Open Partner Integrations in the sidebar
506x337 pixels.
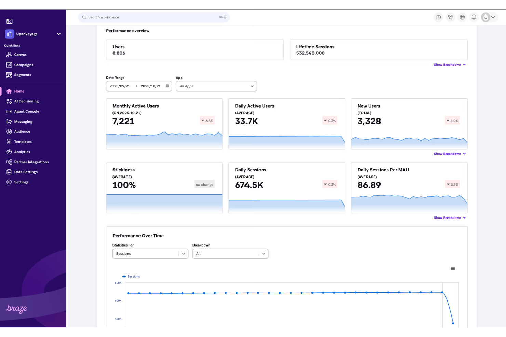point(9,162)
